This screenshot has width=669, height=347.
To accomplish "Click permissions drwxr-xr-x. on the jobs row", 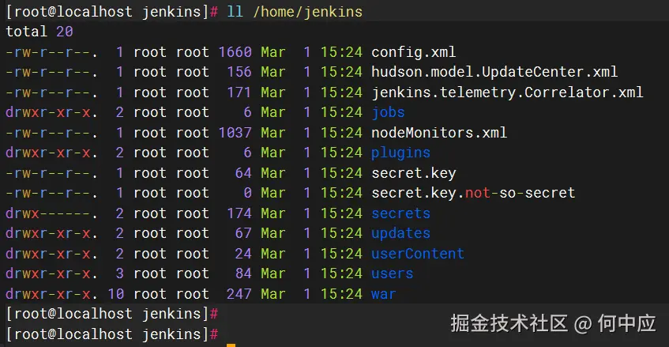I will (51, 113).
